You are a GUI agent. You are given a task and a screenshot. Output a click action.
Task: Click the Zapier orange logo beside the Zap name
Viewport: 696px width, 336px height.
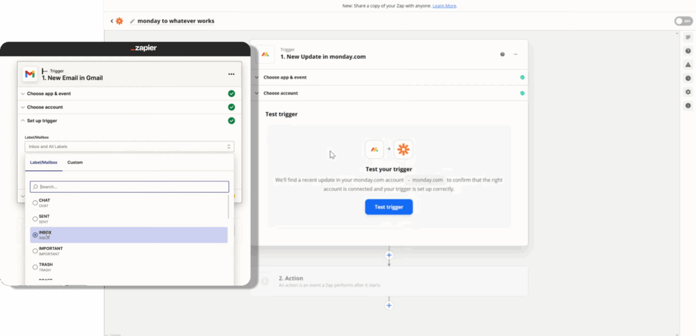point(120,21)
